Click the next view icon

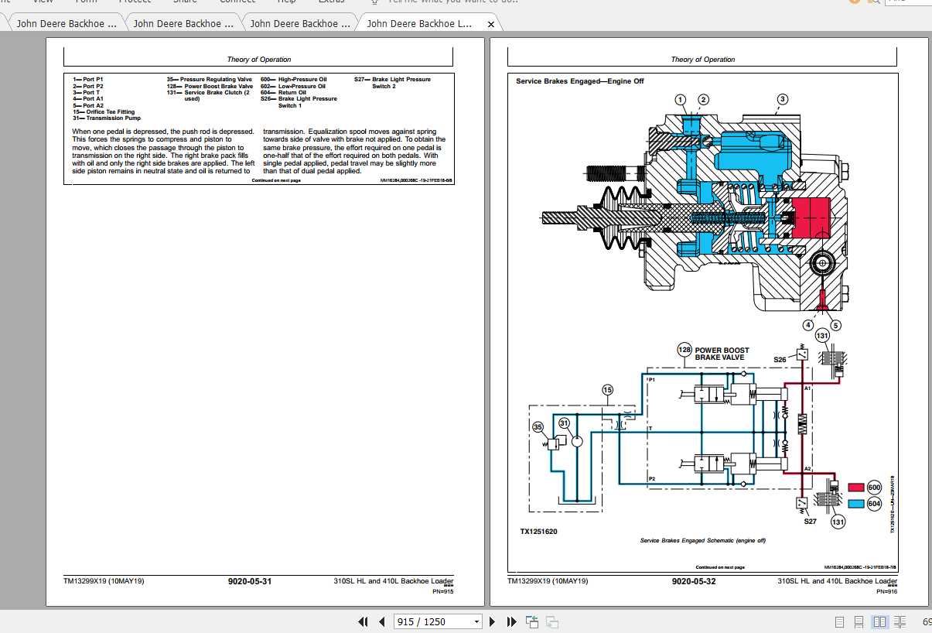pos(552,621)
